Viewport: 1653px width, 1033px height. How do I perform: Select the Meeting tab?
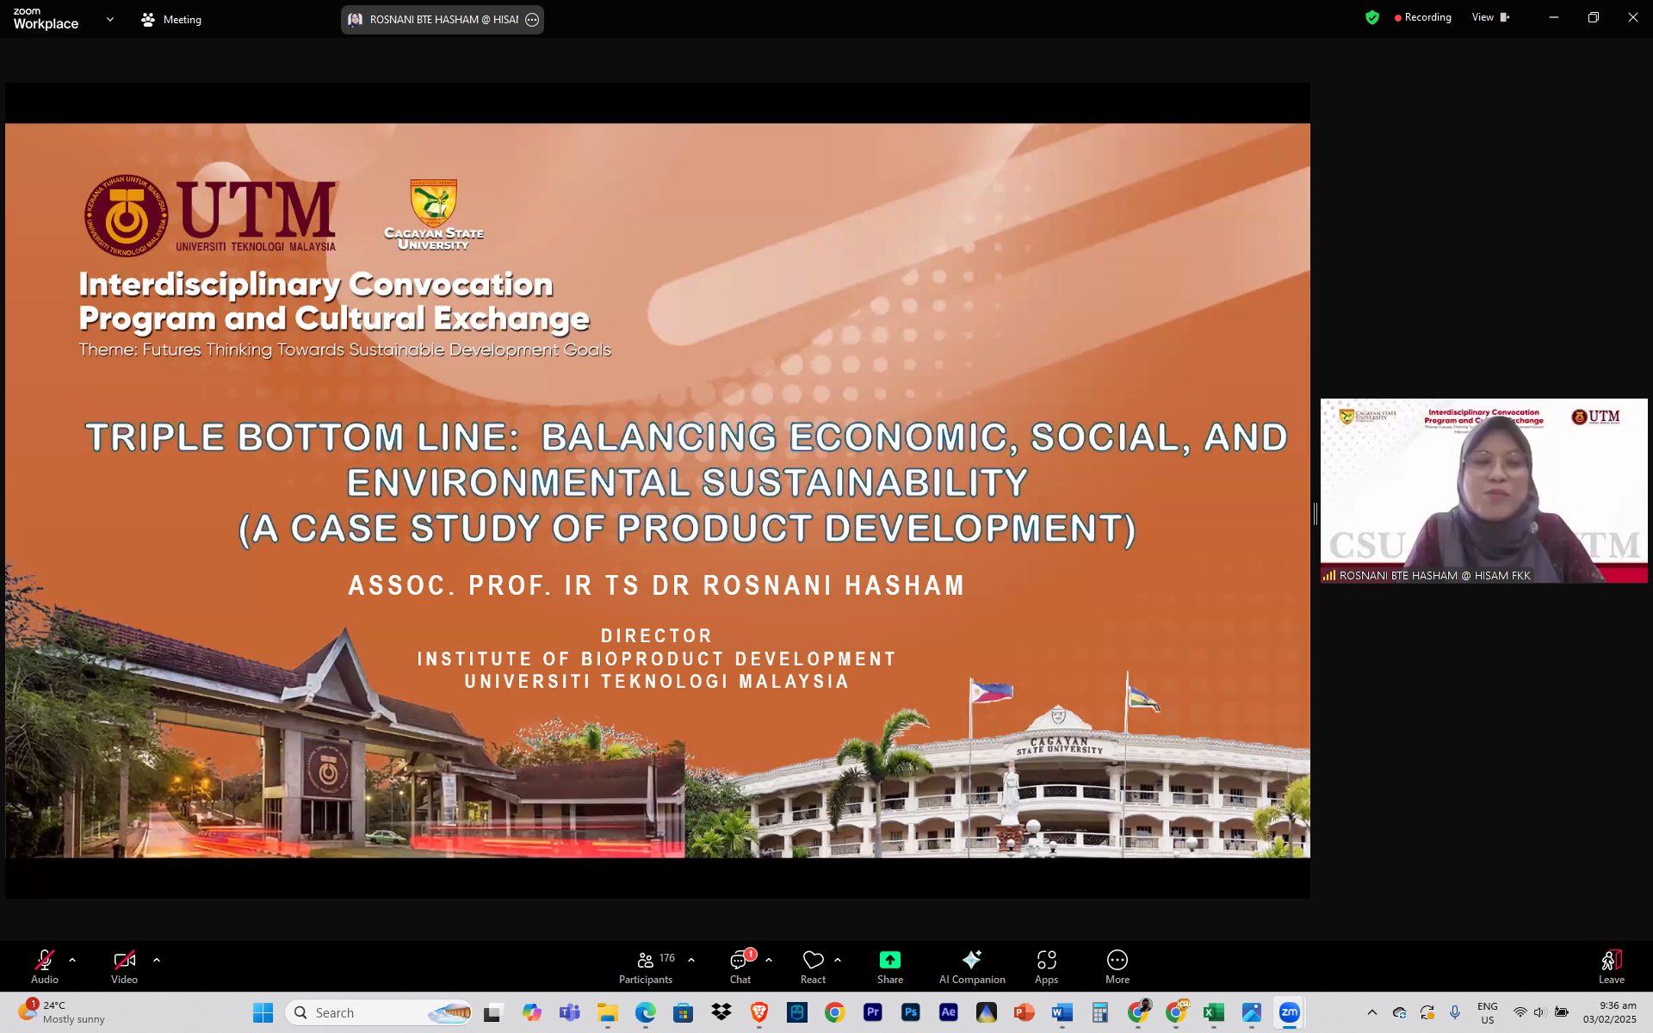171,19
